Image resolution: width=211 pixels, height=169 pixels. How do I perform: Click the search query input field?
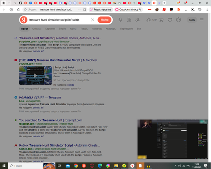point(59,20)
